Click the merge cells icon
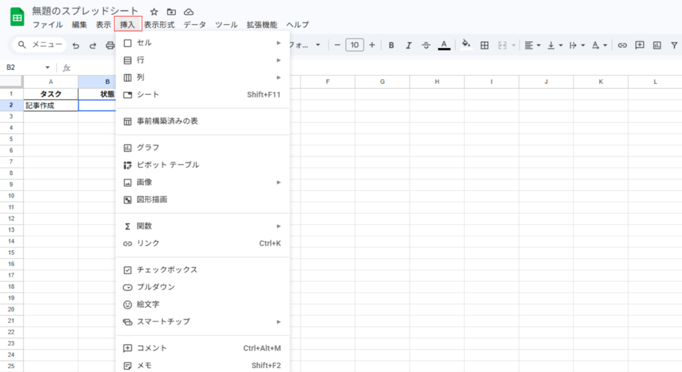The height and width of the screenshot is (372, 682). (x=502, y=45)
